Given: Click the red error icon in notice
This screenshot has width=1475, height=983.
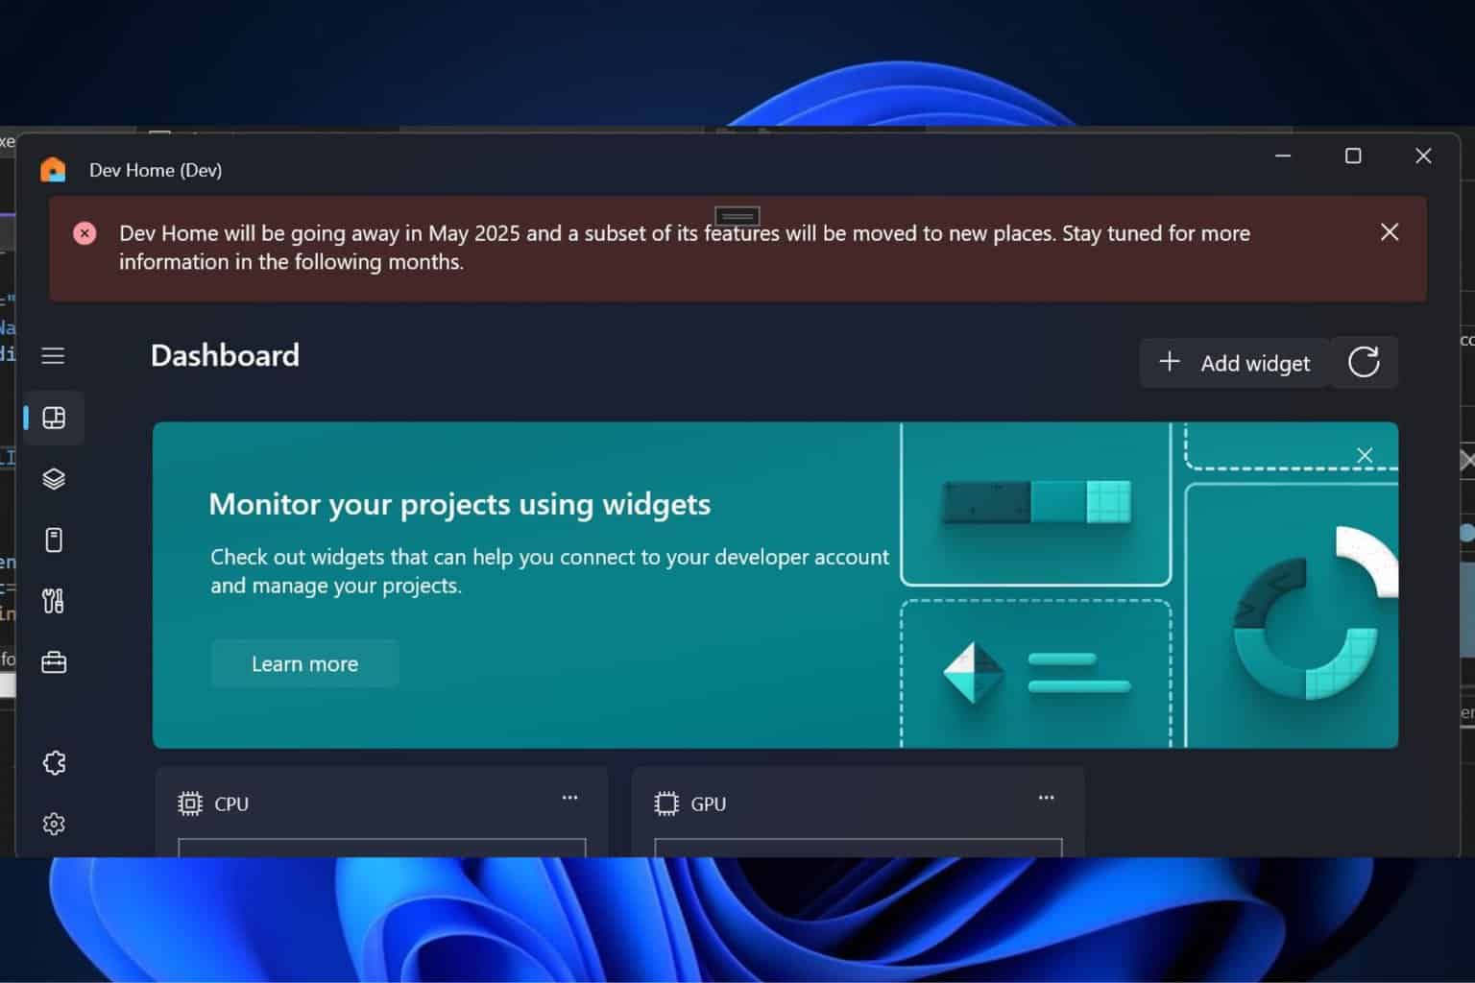Looking at the screenshot, I should 85,233.
